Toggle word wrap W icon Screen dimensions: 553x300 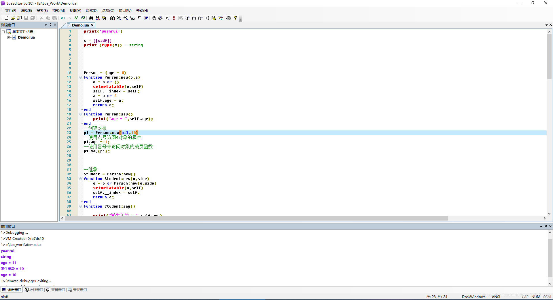click(x=132, y=18)
